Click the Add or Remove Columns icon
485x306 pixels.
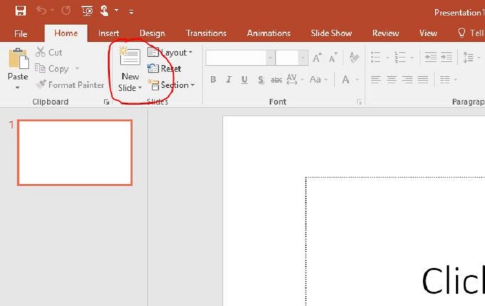point(445,79)
